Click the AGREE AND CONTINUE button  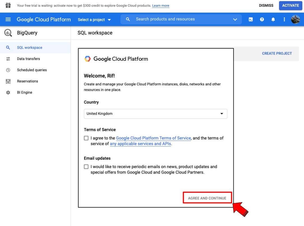tap(207, 198)
